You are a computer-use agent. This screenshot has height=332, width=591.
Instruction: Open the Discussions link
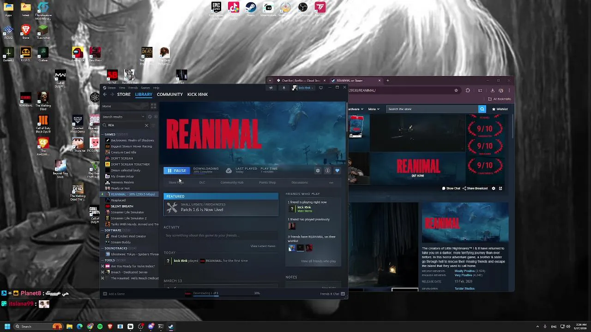click(x=300, y=183)
